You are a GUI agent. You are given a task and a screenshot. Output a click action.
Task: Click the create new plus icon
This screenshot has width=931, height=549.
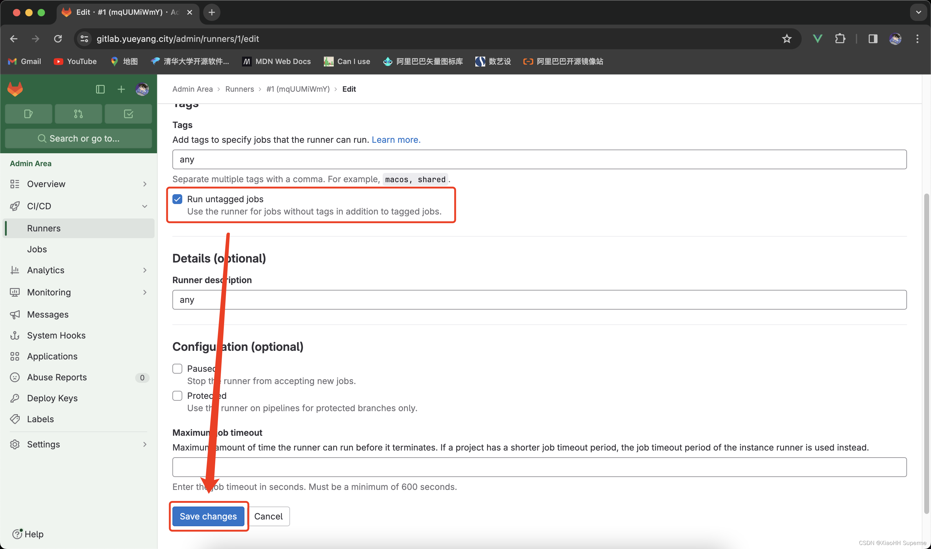(x=121, y=89)
